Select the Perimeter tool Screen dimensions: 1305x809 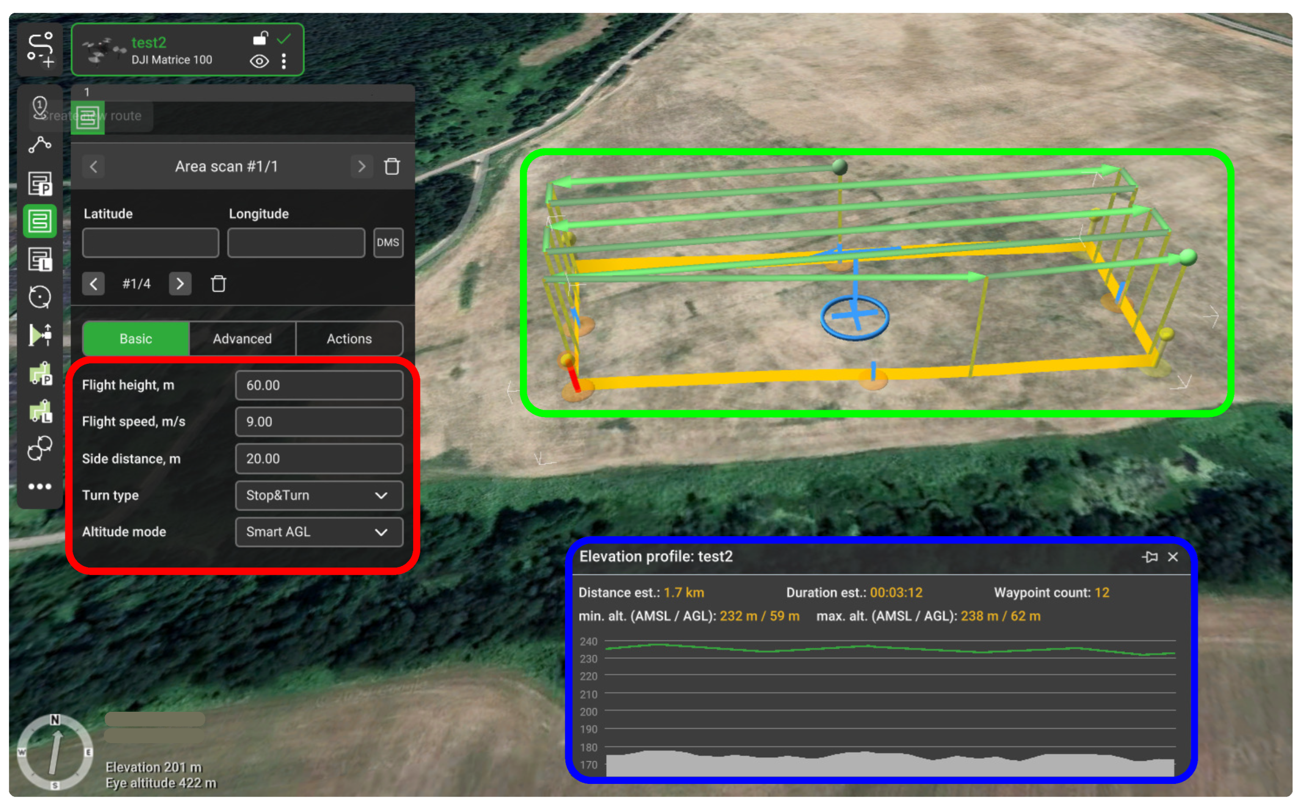[40, 336]
